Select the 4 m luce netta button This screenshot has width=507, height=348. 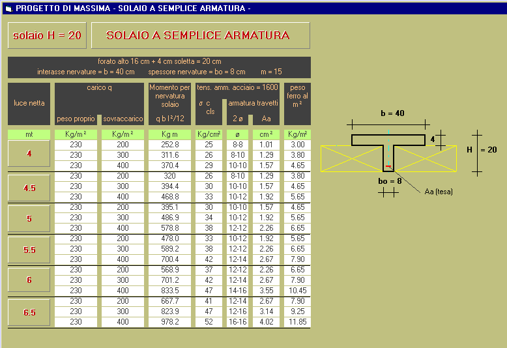tap(29, 154)
